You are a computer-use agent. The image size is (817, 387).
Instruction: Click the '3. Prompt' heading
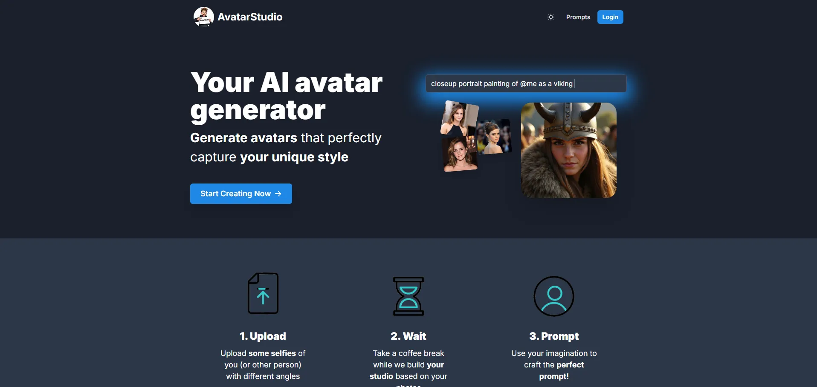tap(554, 336)
